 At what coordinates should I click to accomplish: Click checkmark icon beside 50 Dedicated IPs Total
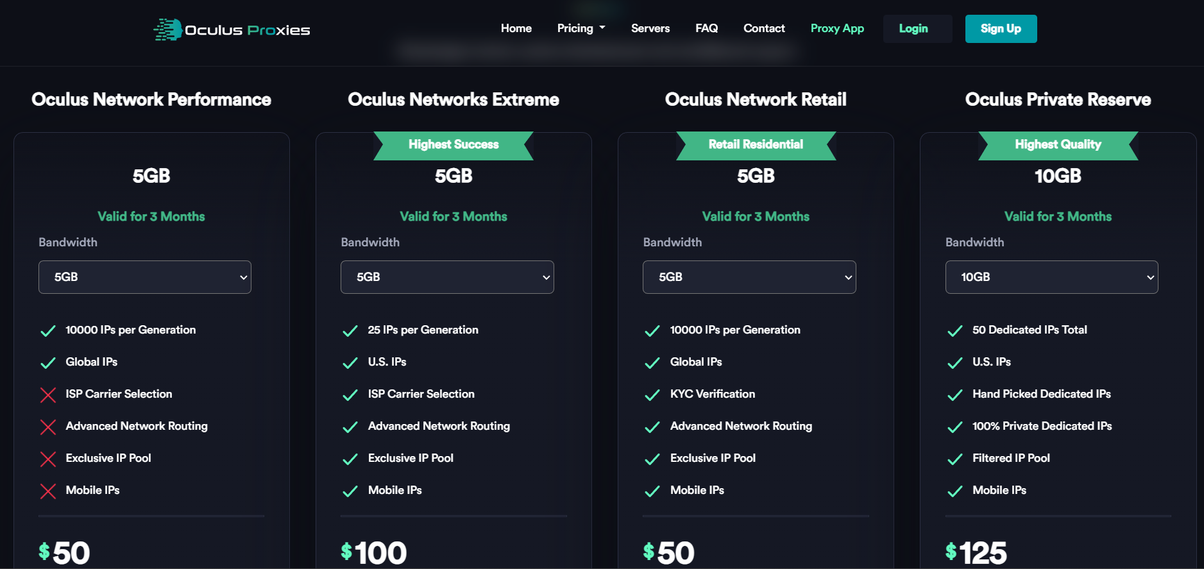point(955,330)
